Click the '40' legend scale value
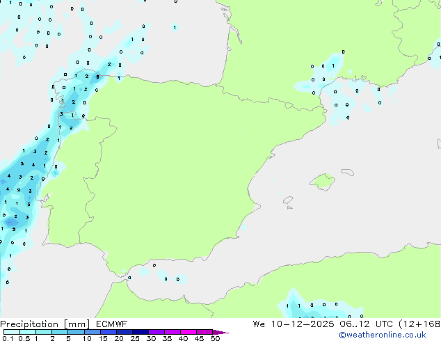Image resolution: width=441 pixels, height=341 pixels. [183, 338]
